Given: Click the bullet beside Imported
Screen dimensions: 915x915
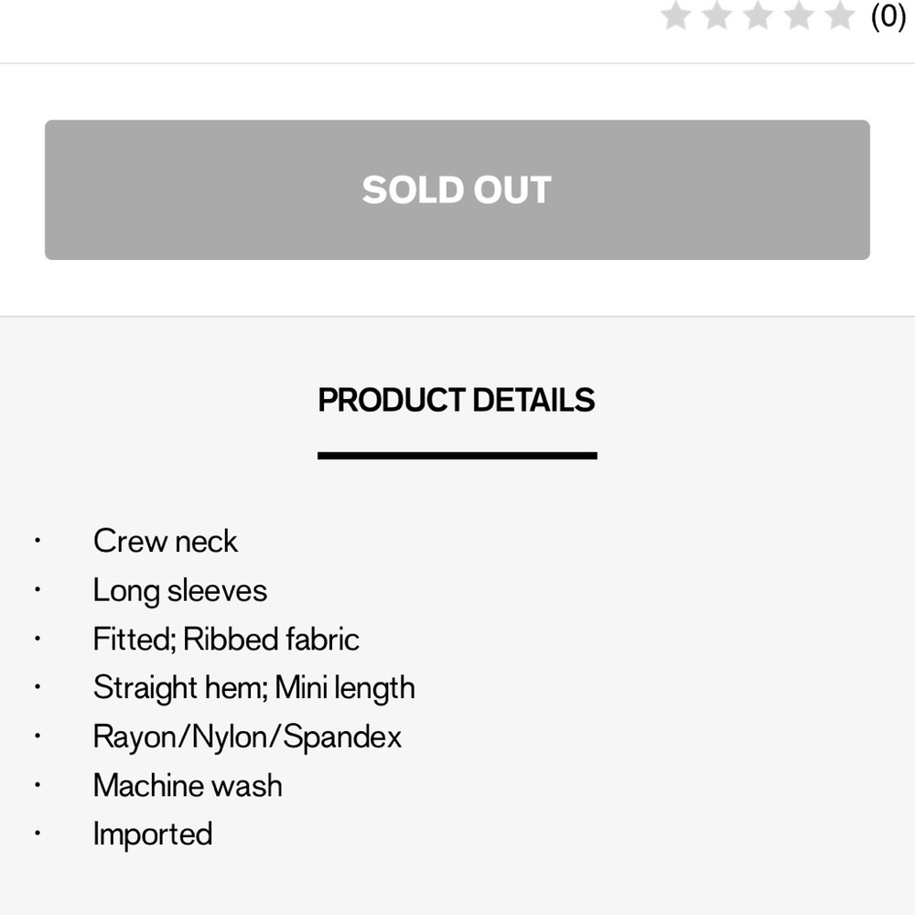Looking at the screenshot, I should 38,834.
